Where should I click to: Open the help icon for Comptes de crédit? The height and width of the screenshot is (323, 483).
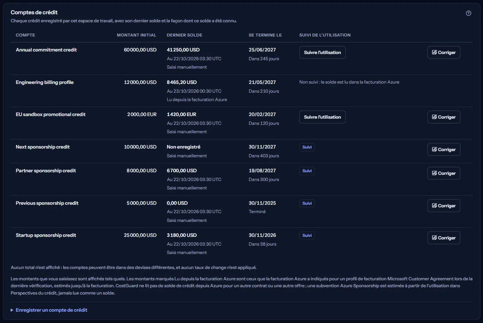click(x=469, y=13)
